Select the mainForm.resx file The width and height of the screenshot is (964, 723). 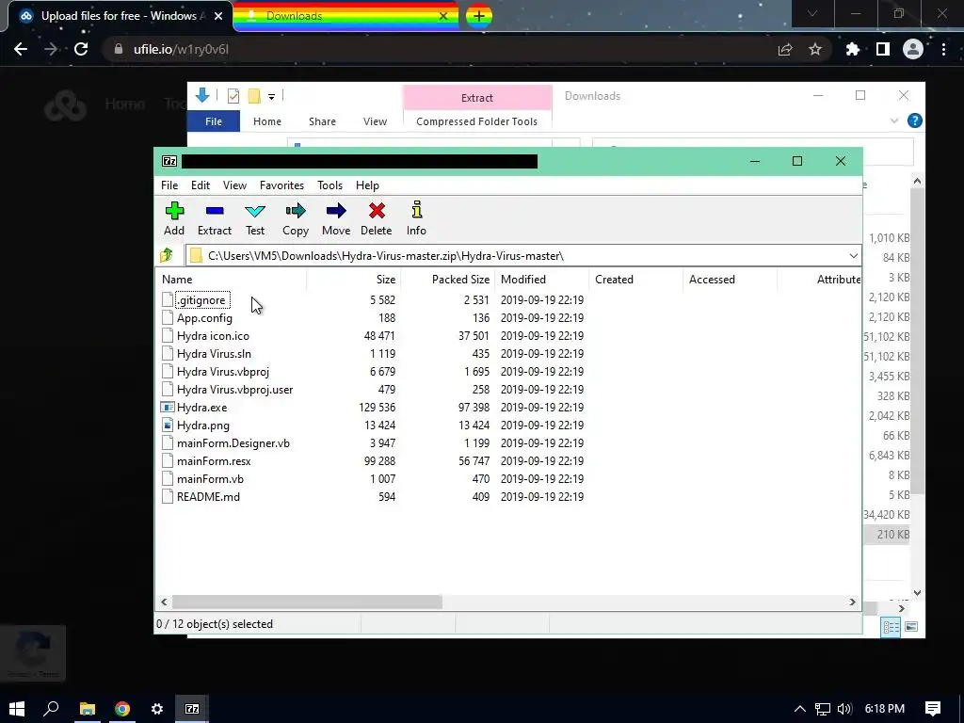[x=214, y=461]
